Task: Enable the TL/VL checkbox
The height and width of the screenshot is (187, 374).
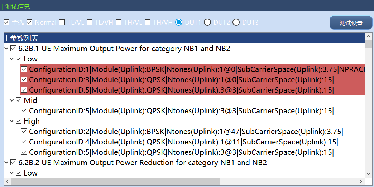Action: 62,23
